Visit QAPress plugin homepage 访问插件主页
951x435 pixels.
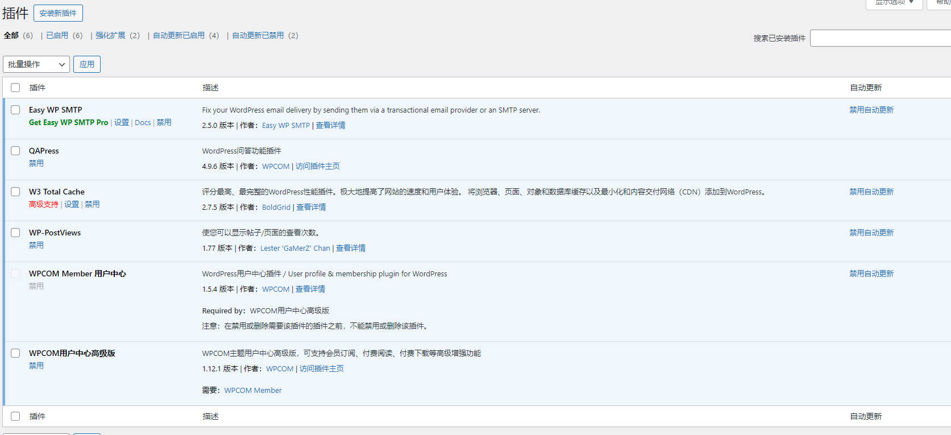point(318,166)
